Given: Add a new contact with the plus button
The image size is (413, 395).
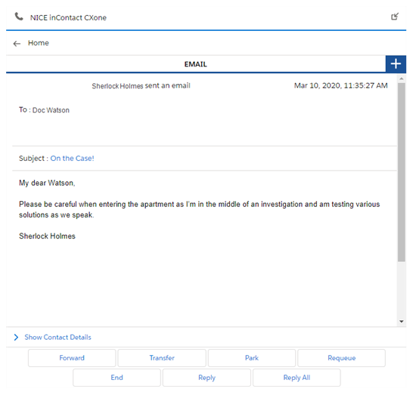Looking at the screenshot, I should (x=396, y=64).
